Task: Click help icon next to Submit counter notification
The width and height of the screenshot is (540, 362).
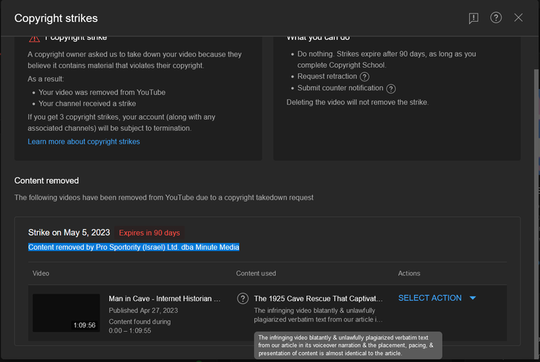Action: (x=391, y=89)
